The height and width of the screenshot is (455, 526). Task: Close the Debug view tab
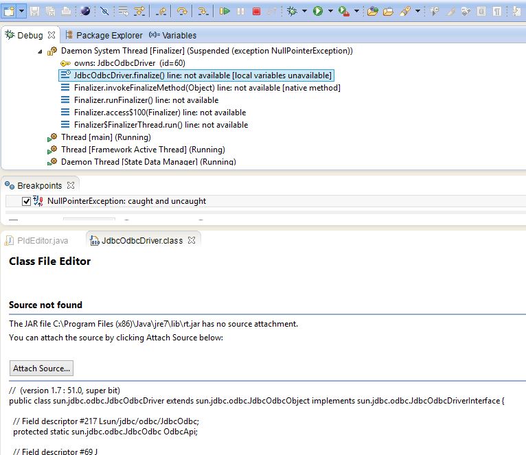(x=52, y=35)
